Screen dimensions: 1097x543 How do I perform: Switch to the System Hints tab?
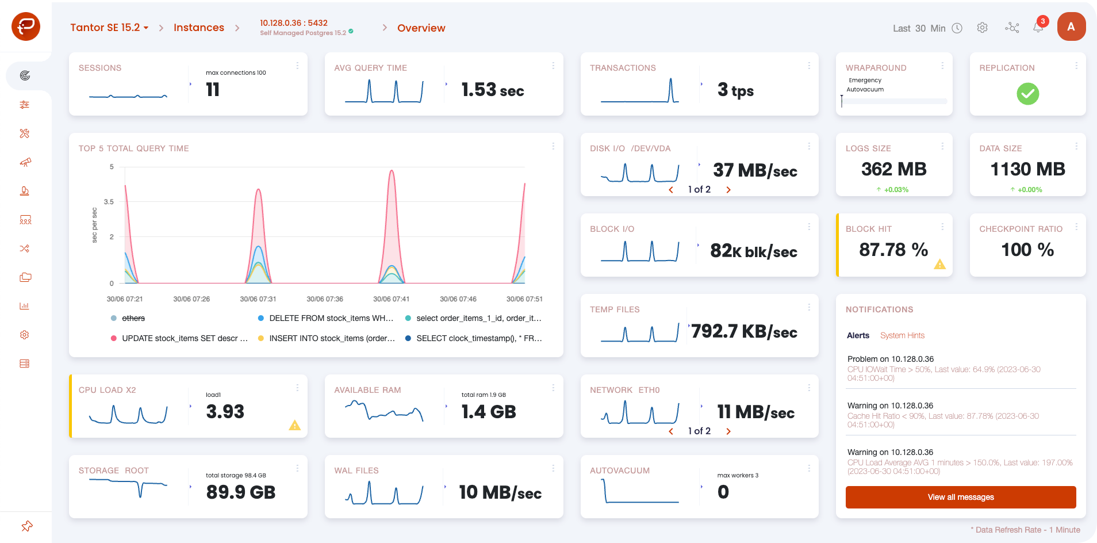pyautogui.click(x=902, y=335)
